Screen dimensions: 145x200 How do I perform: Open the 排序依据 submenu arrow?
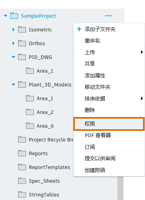click(142, 99)
